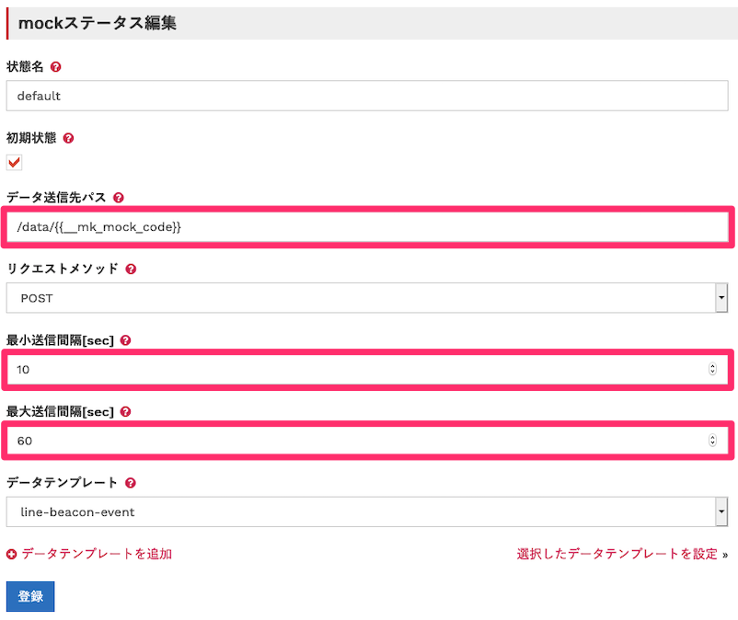
Task: Open the リクエストメソッド dropdown showing POST
Action: coord(368,298)
